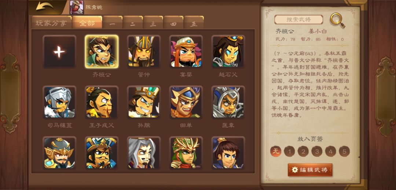Select the 管仲 general portrait
The height and width of the screenshot is (190, 396).
[144, 52]
